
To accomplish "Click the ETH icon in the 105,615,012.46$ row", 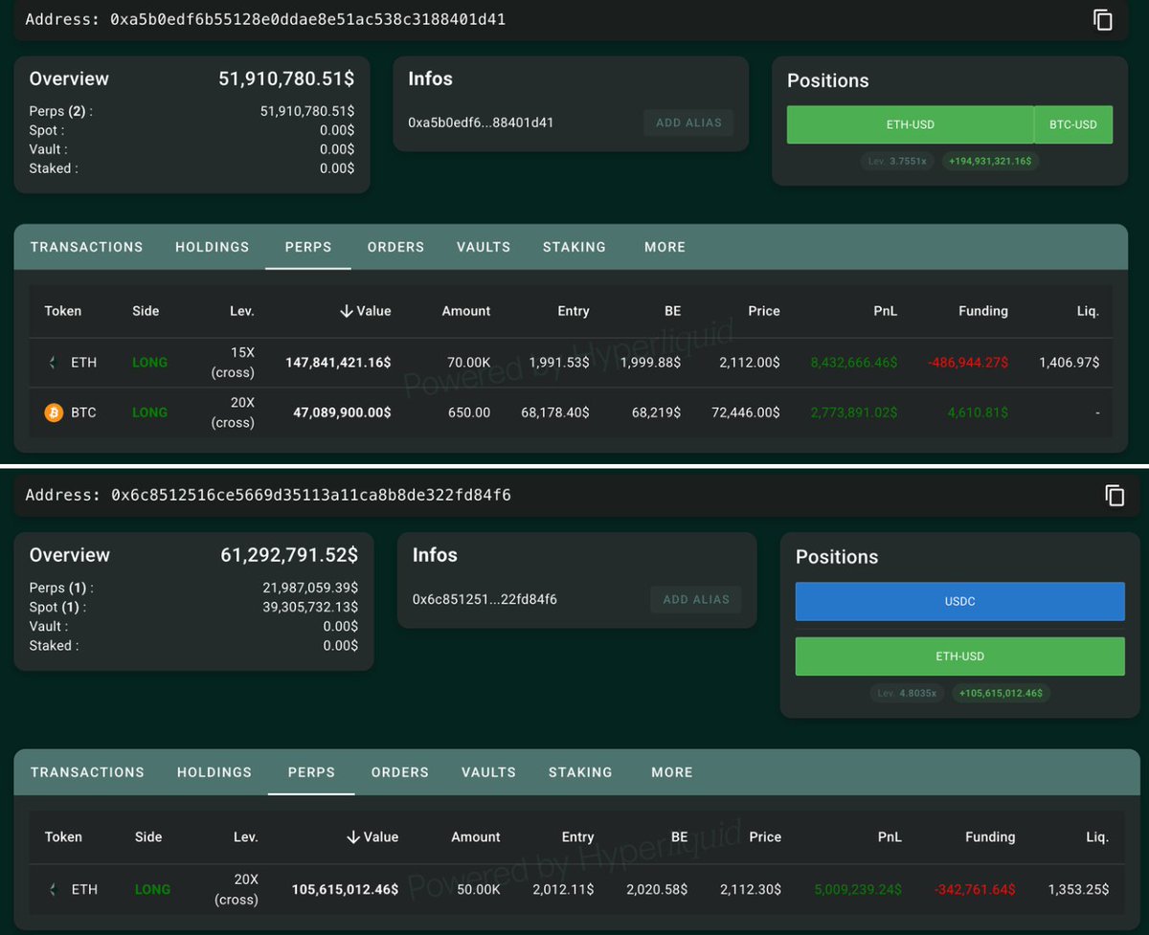I will click(54, 889).
